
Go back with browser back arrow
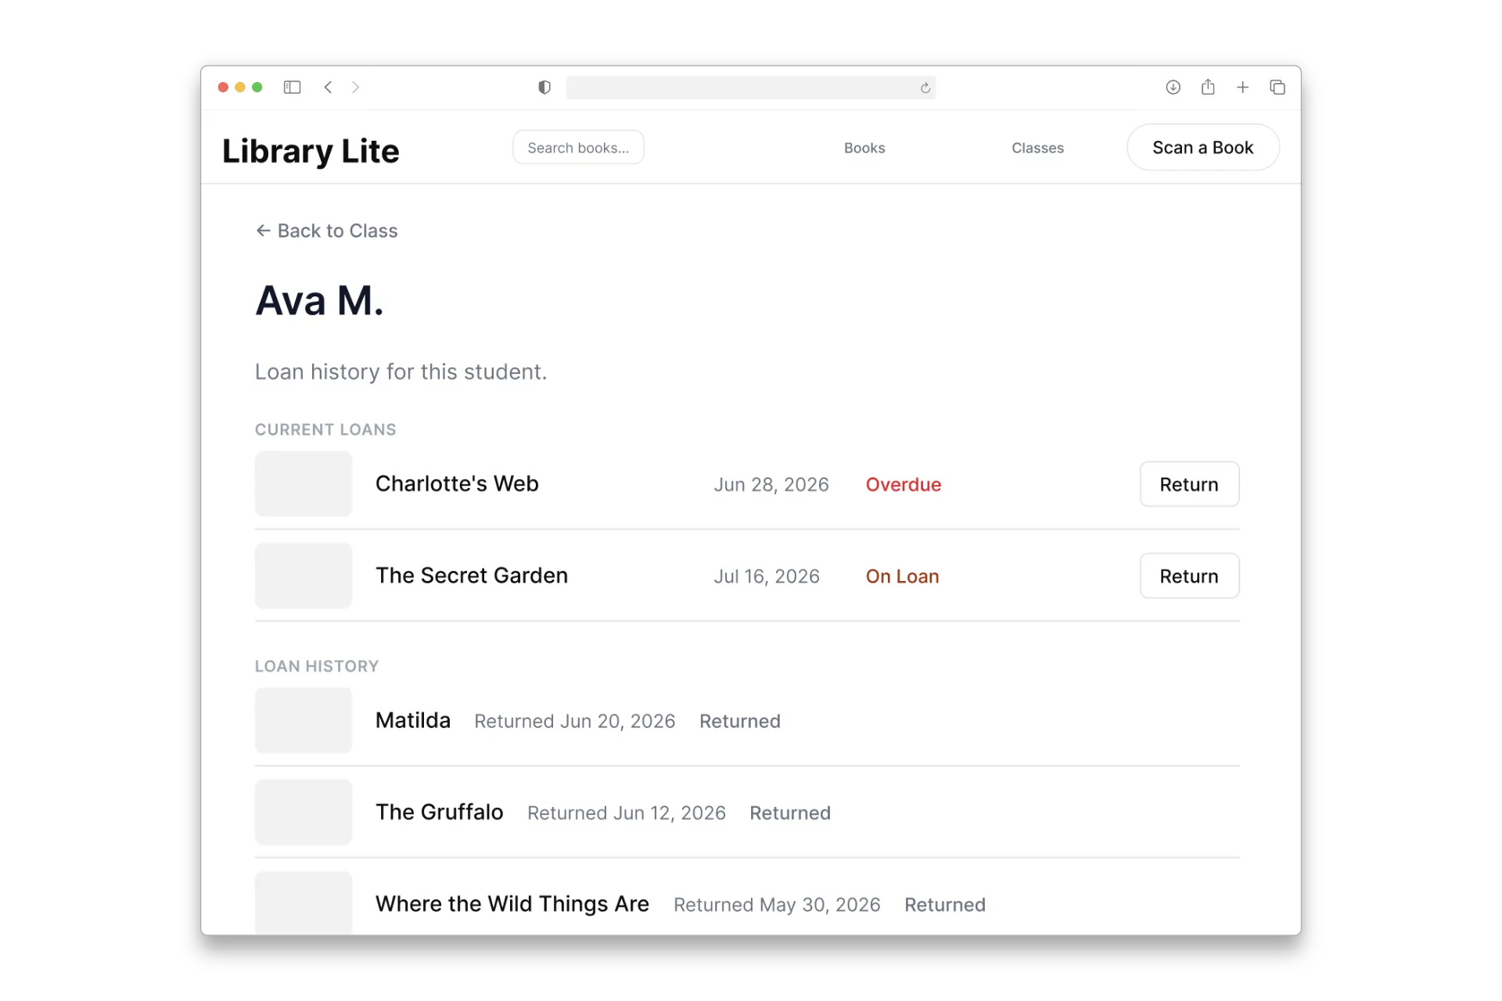328,87
